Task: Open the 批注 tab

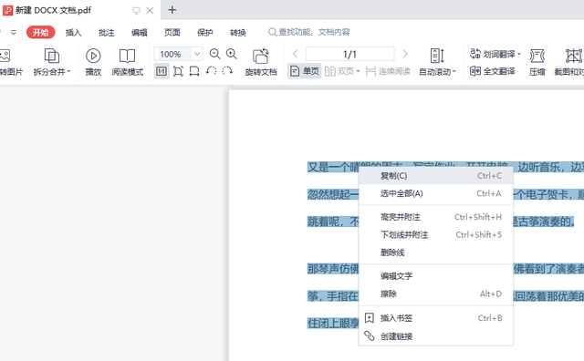Action: (106, 33)
